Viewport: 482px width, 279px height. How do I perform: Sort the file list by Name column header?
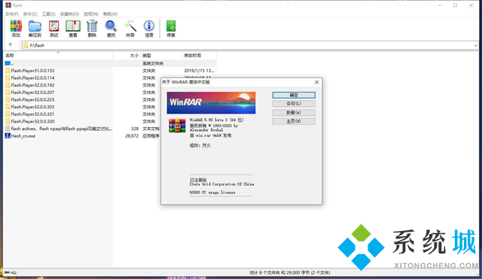58,55
